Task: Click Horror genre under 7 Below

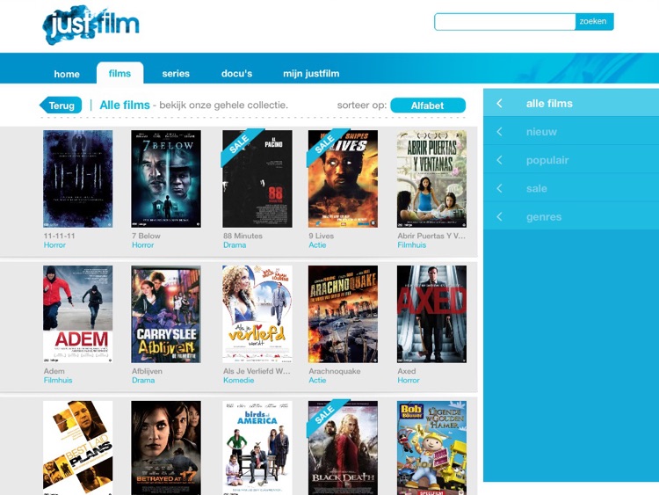Action: (143, 245)
